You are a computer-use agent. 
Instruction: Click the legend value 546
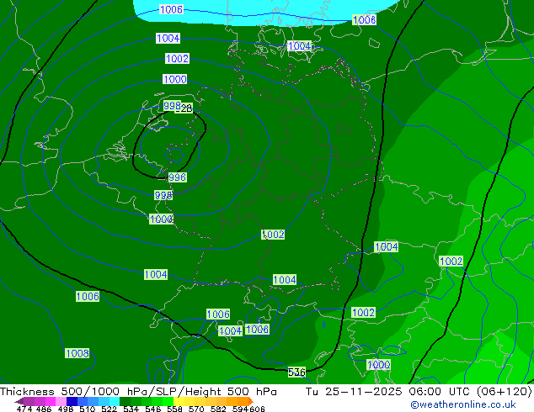(152, 409)
